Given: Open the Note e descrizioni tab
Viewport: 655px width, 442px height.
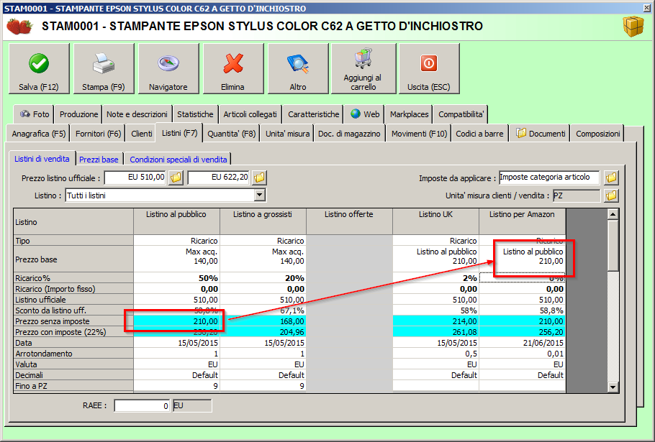Looking at the screenshot, I should 137,114.
